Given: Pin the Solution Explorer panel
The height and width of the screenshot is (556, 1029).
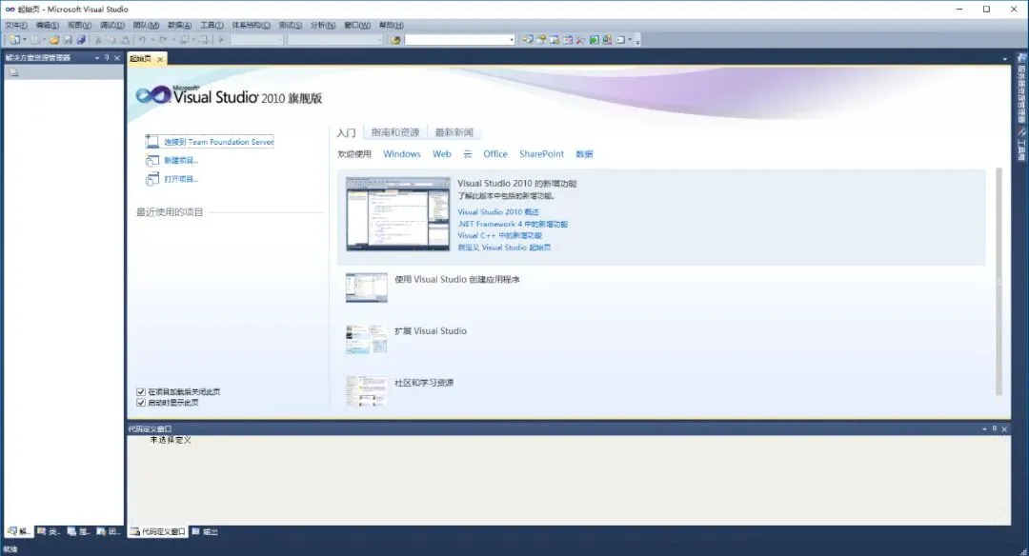Looking at the screenshot, I should point(107,58).
